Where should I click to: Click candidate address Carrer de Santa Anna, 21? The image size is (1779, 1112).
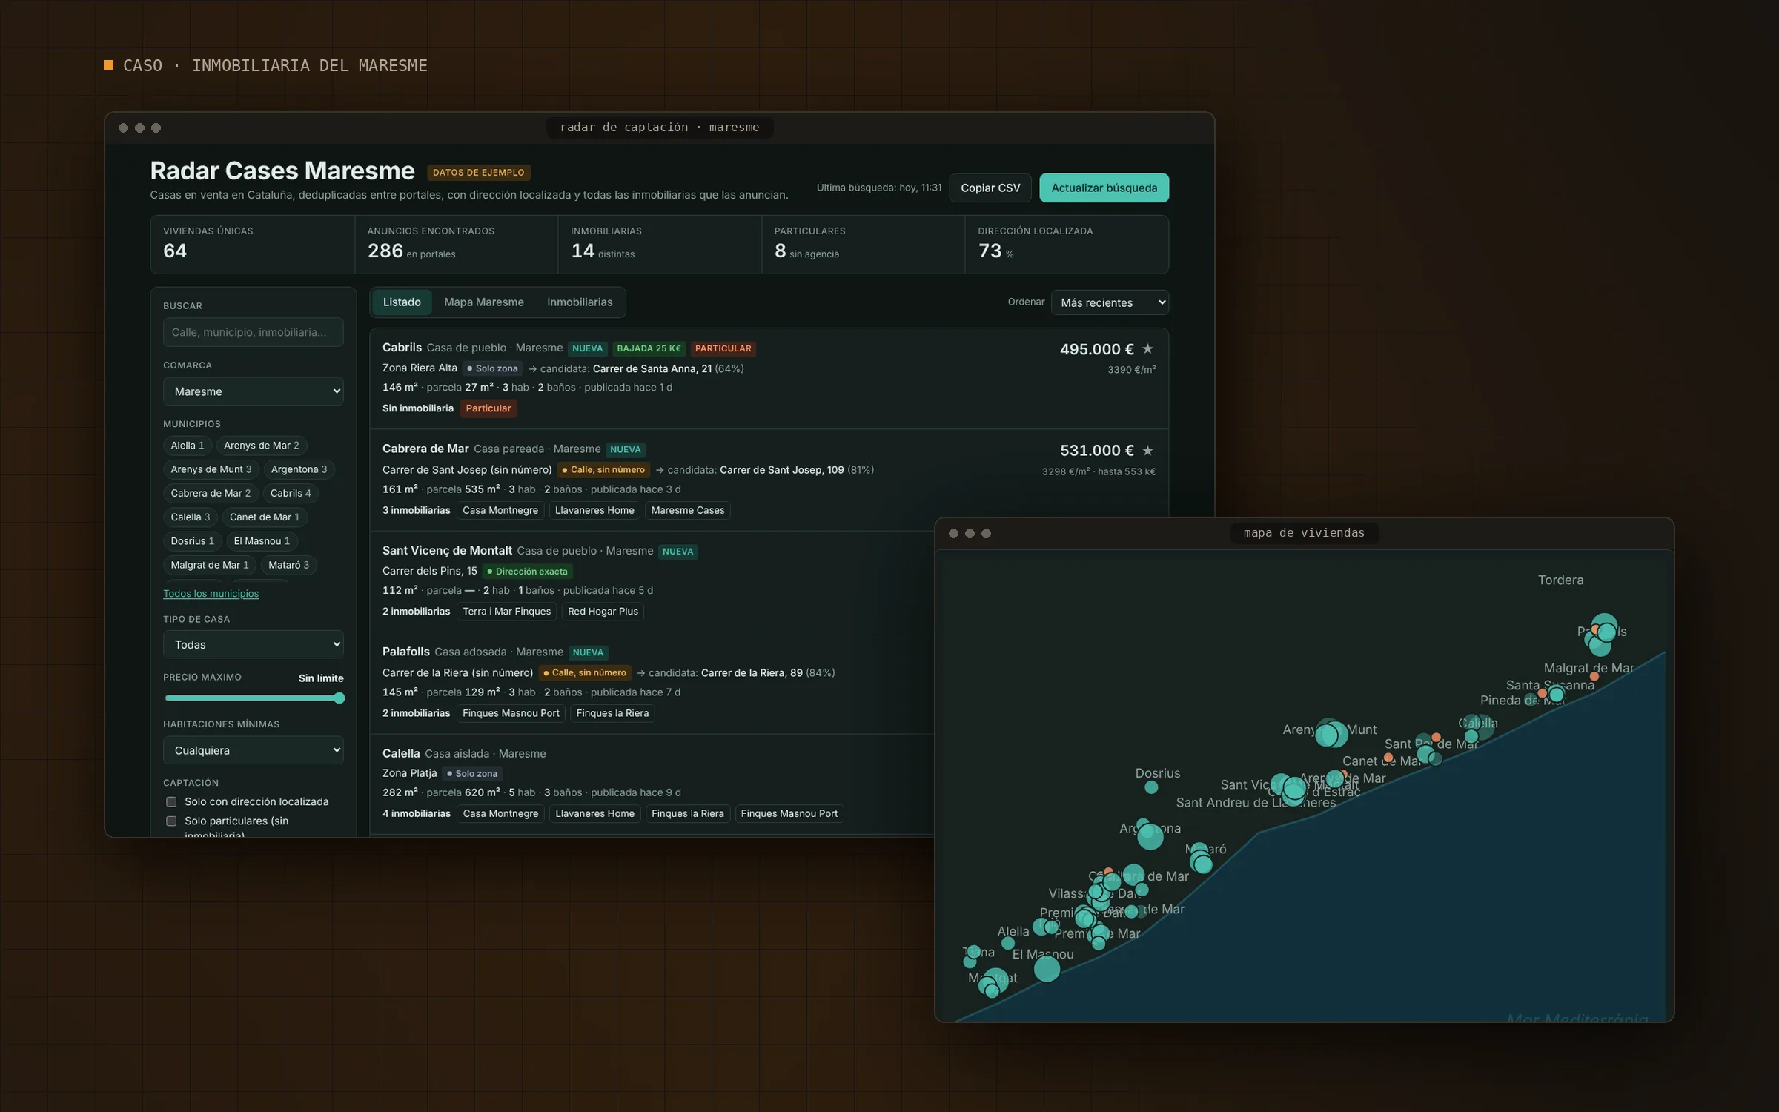click(x=652, y=368)
